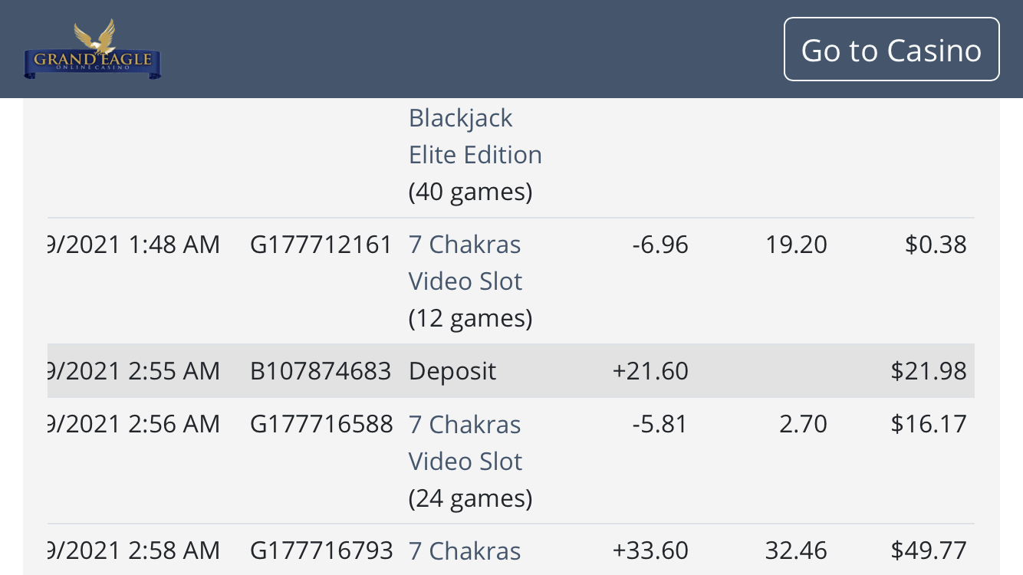Select transaction ID G177716588
This screenshot has height=575, width=1023.
[x=321, y=424]
